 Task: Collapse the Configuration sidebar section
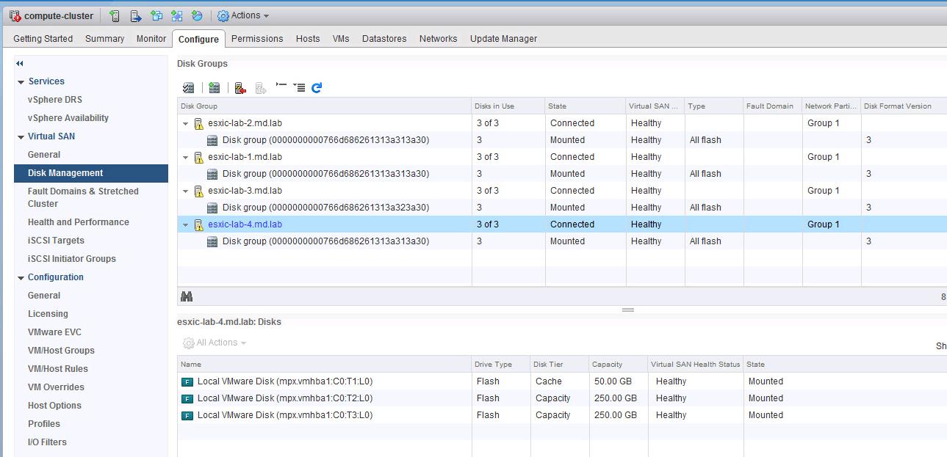(x=21, y=278)
